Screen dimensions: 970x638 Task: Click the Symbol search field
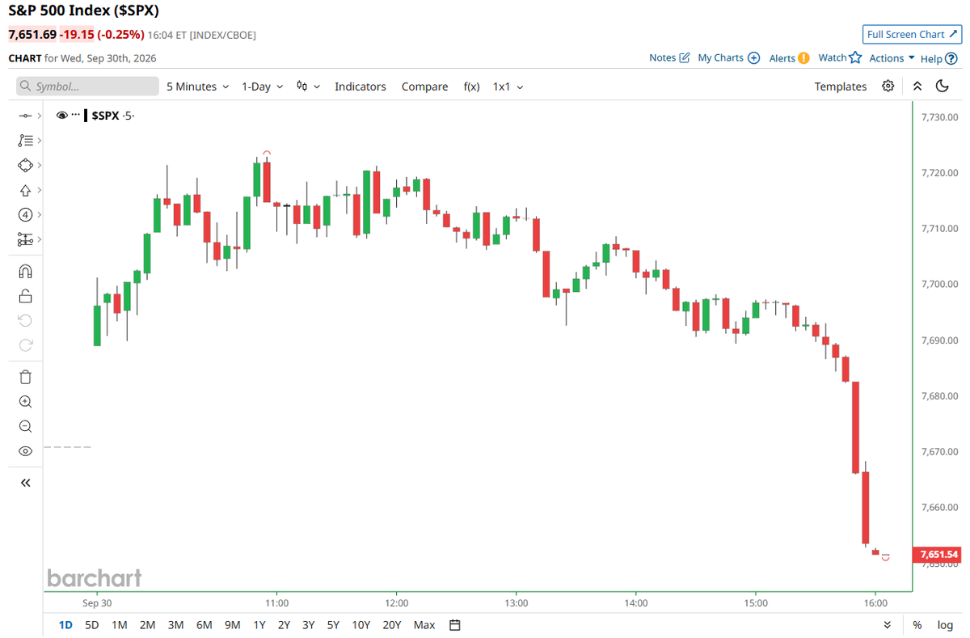click(87, 87)
